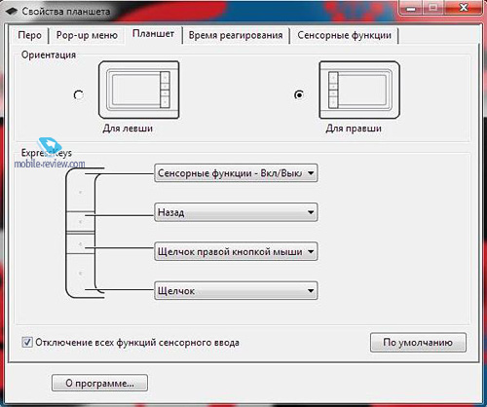Click the 'По умолчанию' button
Image resolution: width=487 pixels, height=407 pixels.
(418, 343)
